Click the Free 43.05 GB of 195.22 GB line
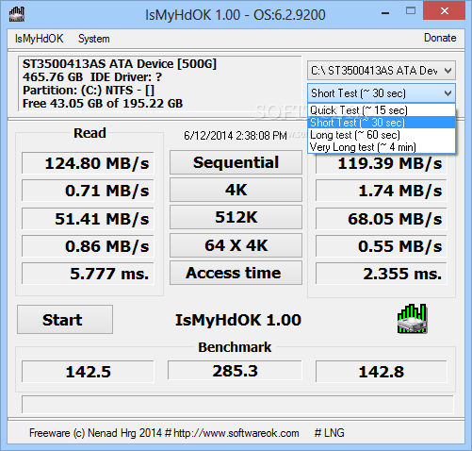The width and height of the screenshot is (472, 451). [103, 104]
